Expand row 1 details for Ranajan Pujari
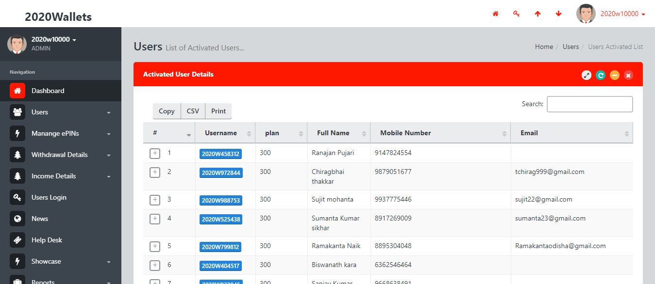The height and width of the screenshot is (284, 655). point(155,154)
